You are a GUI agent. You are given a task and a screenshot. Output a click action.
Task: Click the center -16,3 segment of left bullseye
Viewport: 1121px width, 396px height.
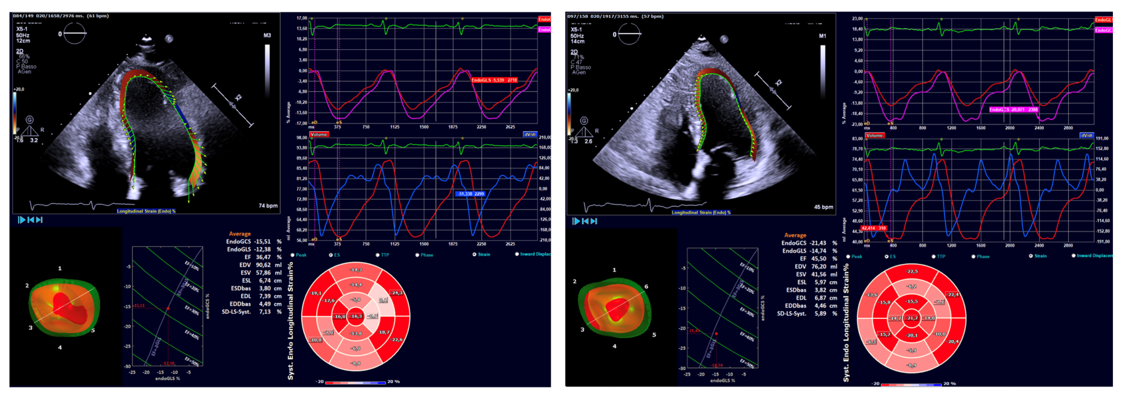tap(356, 316)
